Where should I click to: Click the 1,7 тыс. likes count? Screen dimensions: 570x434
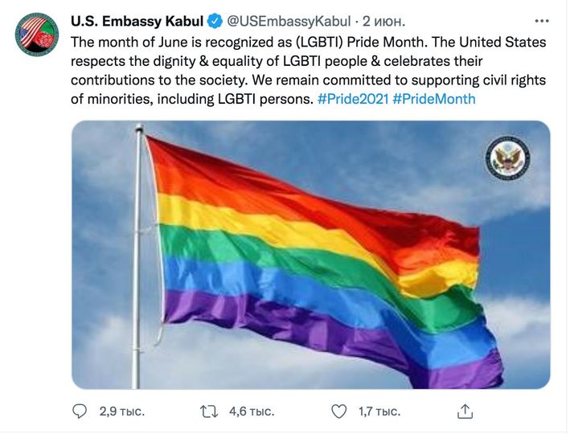pyautogui.click(x=378, y=411)
